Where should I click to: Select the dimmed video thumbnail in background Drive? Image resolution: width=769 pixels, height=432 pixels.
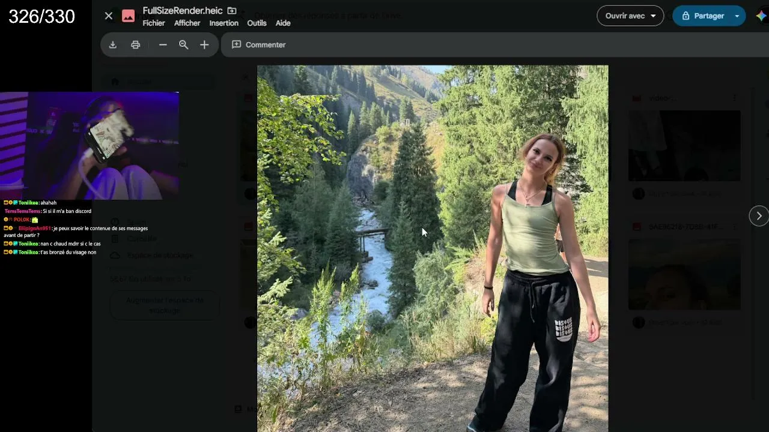tap(684, 145)
